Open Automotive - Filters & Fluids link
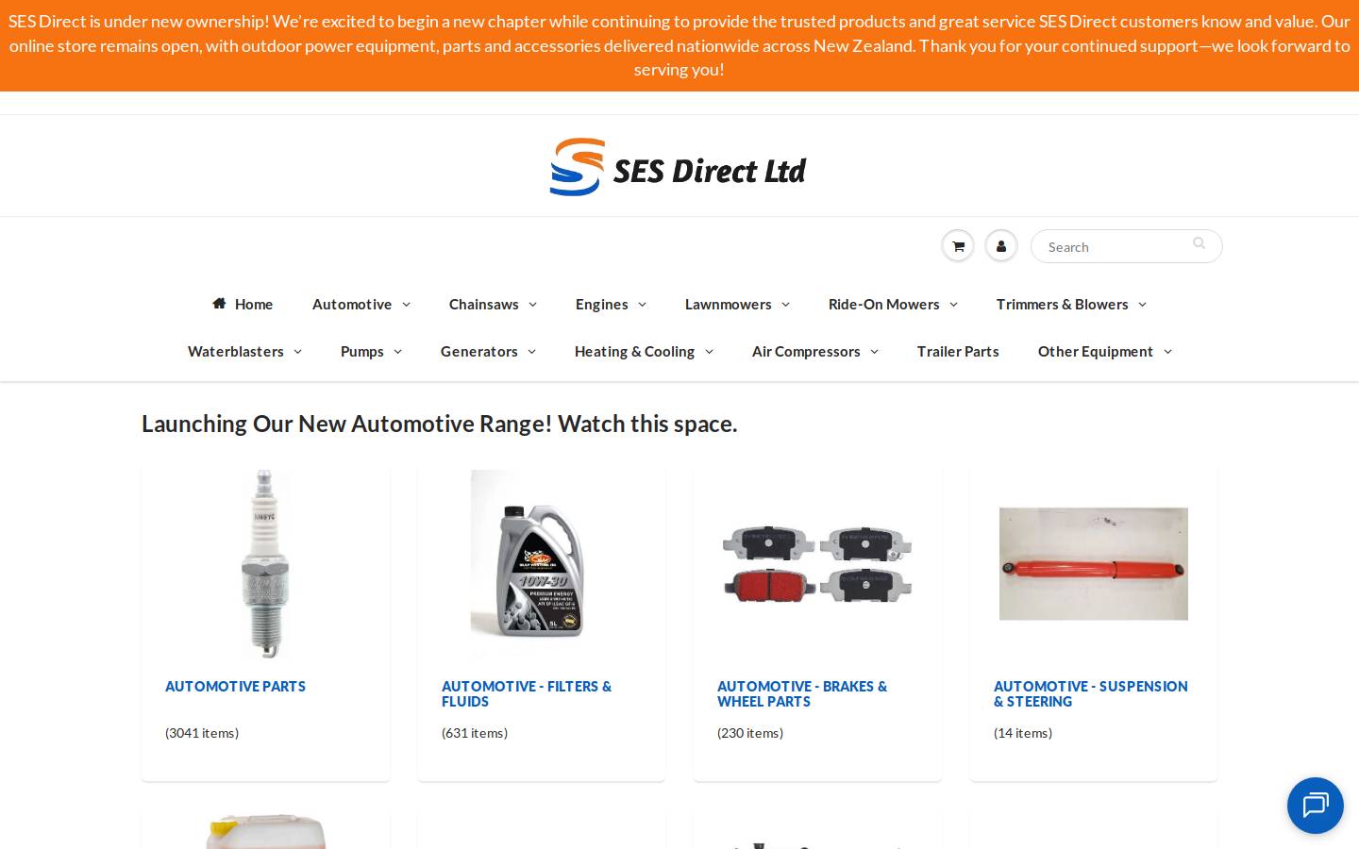The height and width of the screenshot is (849, 1359). point(527,693)
